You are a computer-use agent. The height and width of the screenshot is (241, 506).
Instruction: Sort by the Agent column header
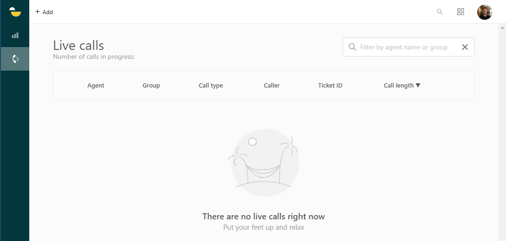point(96,86)
